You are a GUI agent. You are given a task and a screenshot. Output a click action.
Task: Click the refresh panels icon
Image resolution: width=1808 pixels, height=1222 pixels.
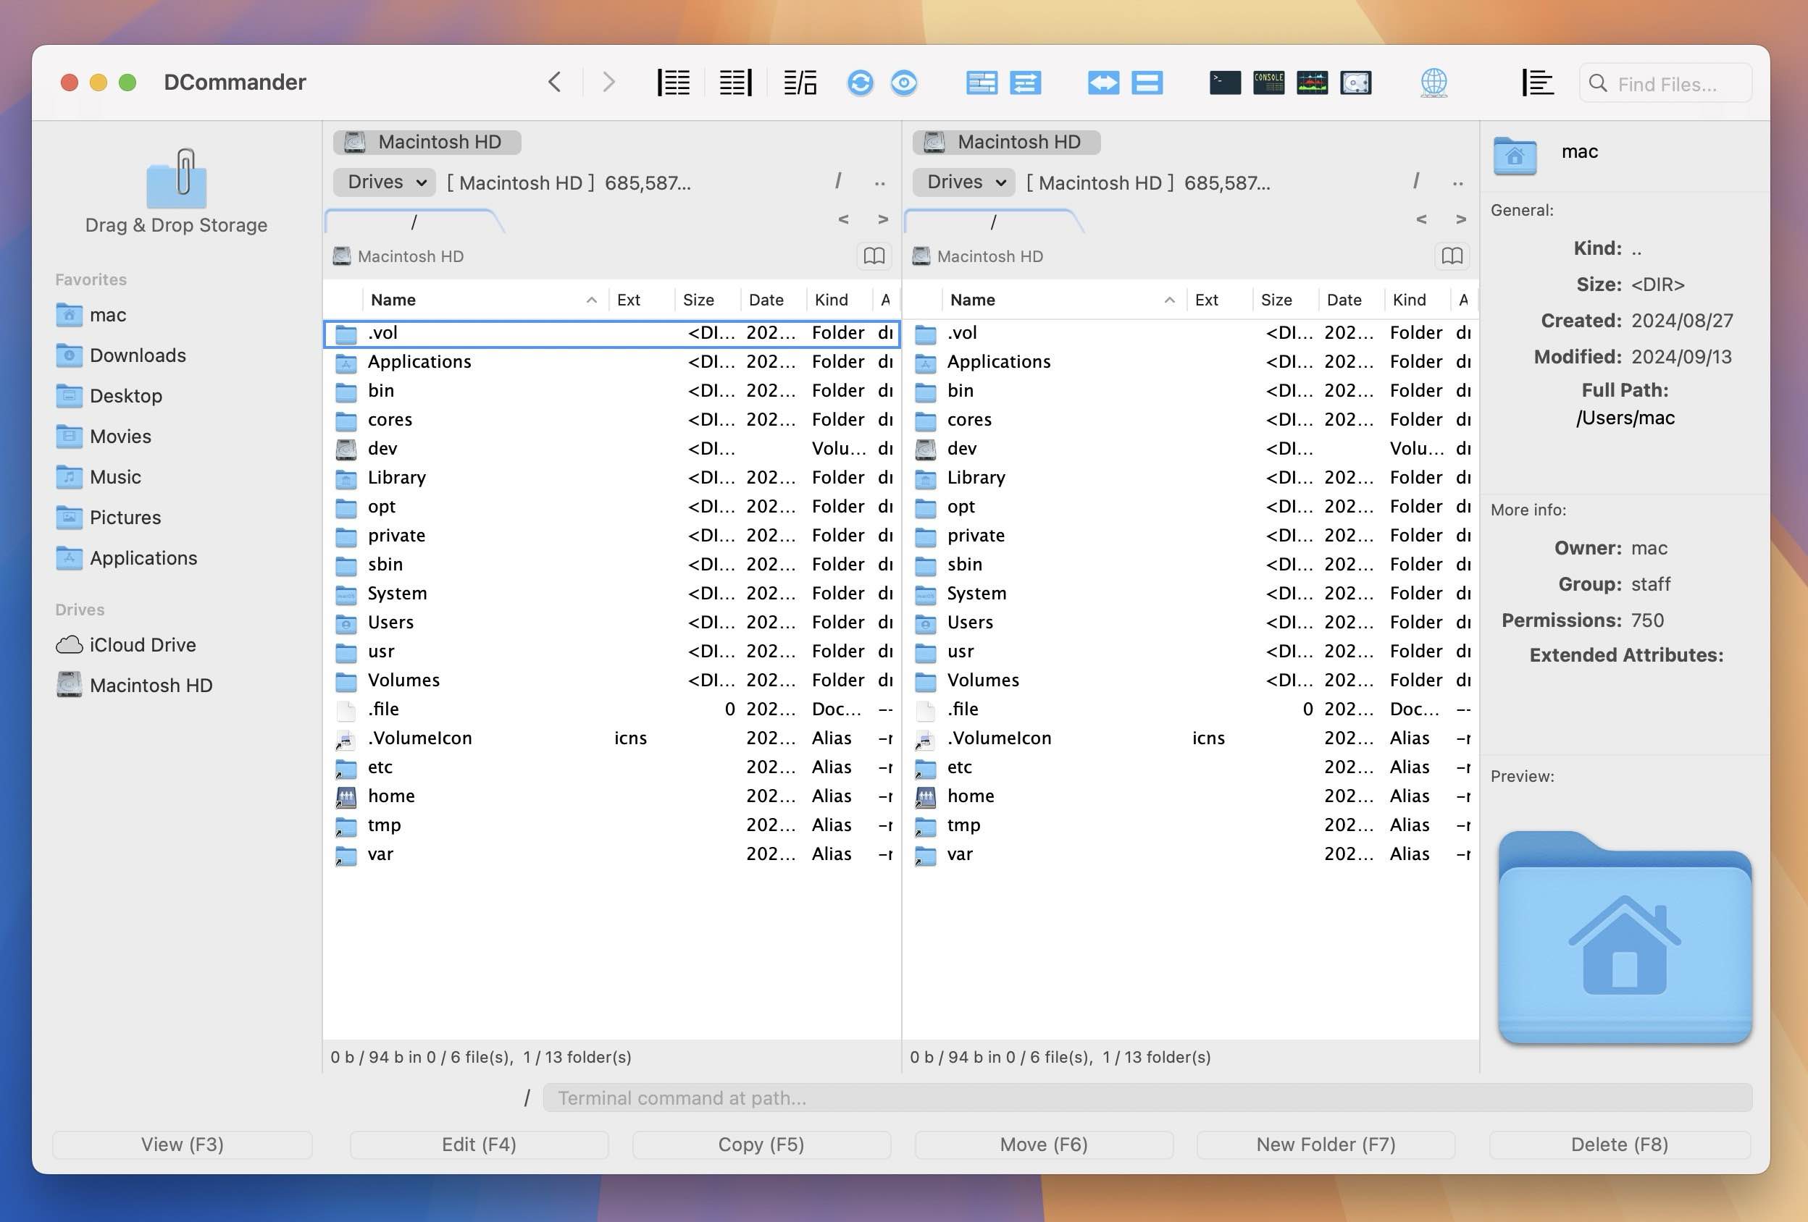point(860,83)
